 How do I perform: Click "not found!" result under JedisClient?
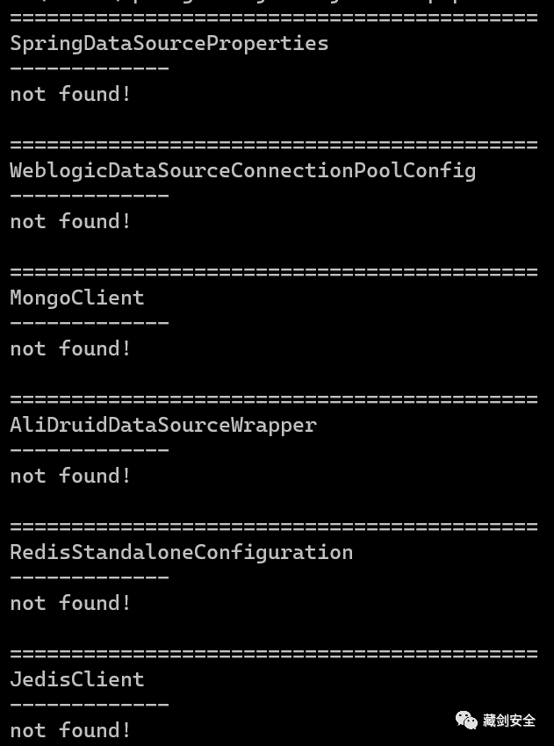[70, 730]
